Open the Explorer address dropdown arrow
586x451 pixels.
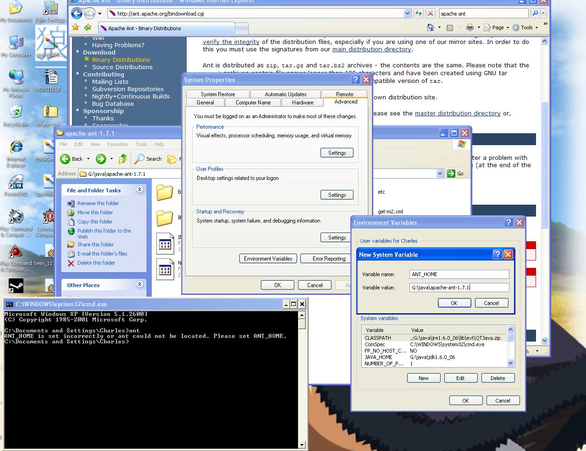point(440,174)
